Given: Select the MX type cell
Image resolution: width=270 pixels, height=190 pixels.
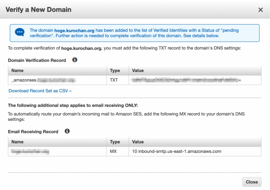Looking at the screenshot, I should click(114, 151).
